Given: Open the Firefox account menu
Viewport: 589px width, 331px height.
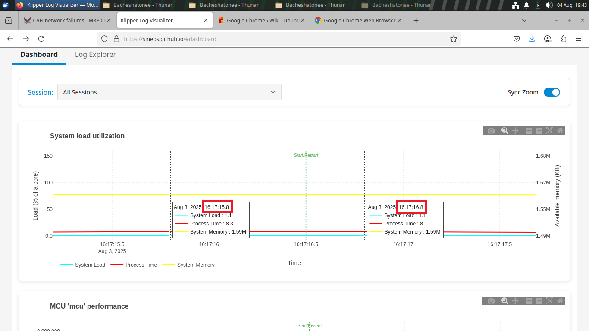Looking at the screenshot, I should click(x=548, y=39).
